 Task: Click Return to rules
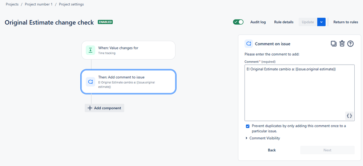tap(346, 22)
